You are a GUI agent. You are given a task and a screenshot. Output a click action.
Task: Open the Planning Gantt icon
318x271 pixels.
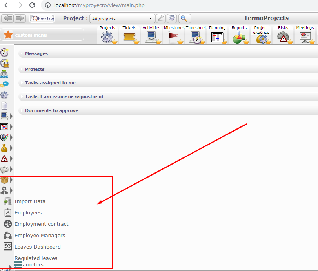217,37
